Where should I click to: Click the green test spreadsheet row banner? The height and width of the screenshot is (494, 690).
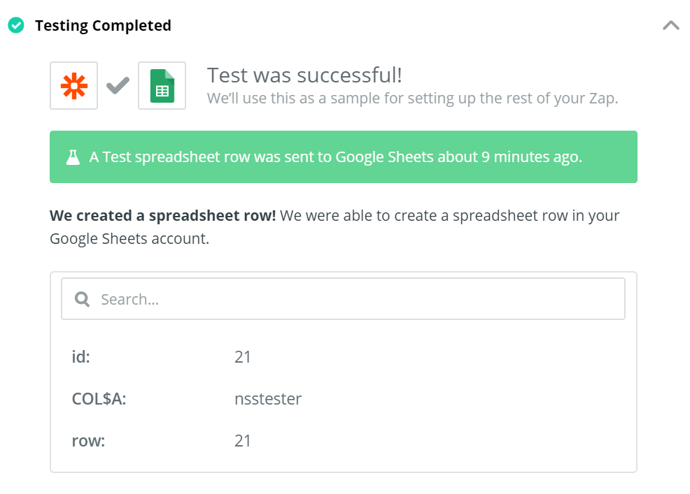(x=343, y=157)
